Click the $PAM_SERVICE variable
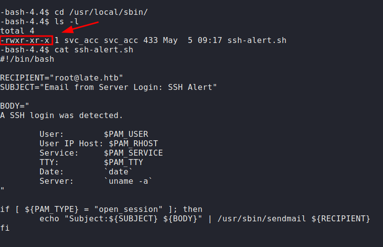This screenshot has height=247, width=383. [x=133, y=153]
